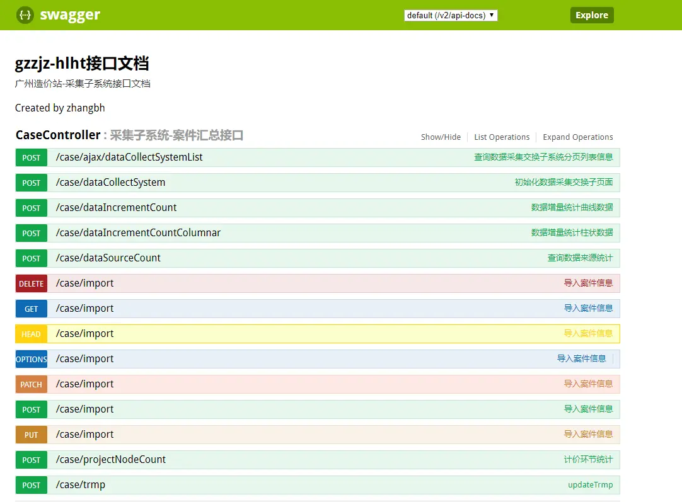This screenshot has height=502, width=682.
Task: Click description 数据增量统计曲线数据
Action: (x=572, y=208)
